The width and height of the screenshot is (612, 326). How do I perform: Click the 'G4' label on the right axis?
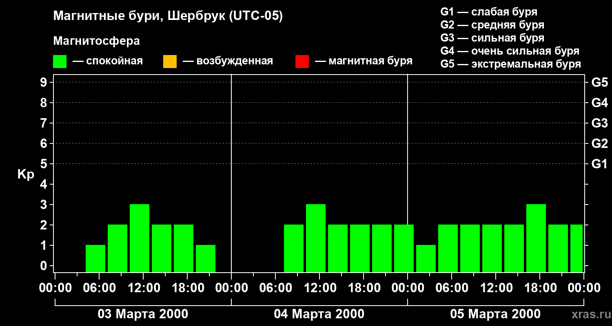coord(599,103)
